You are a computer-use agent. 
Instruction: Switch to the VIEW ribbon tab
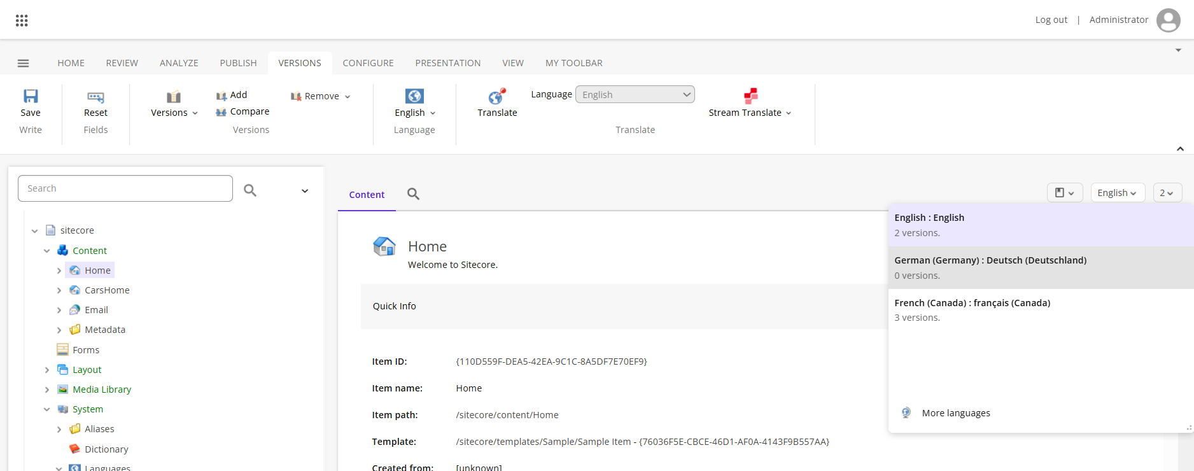513,63
